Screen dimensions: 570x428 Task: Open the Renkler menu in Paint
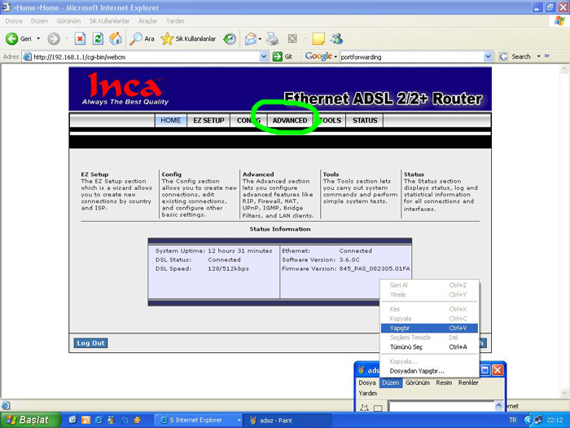click(468, 383)
